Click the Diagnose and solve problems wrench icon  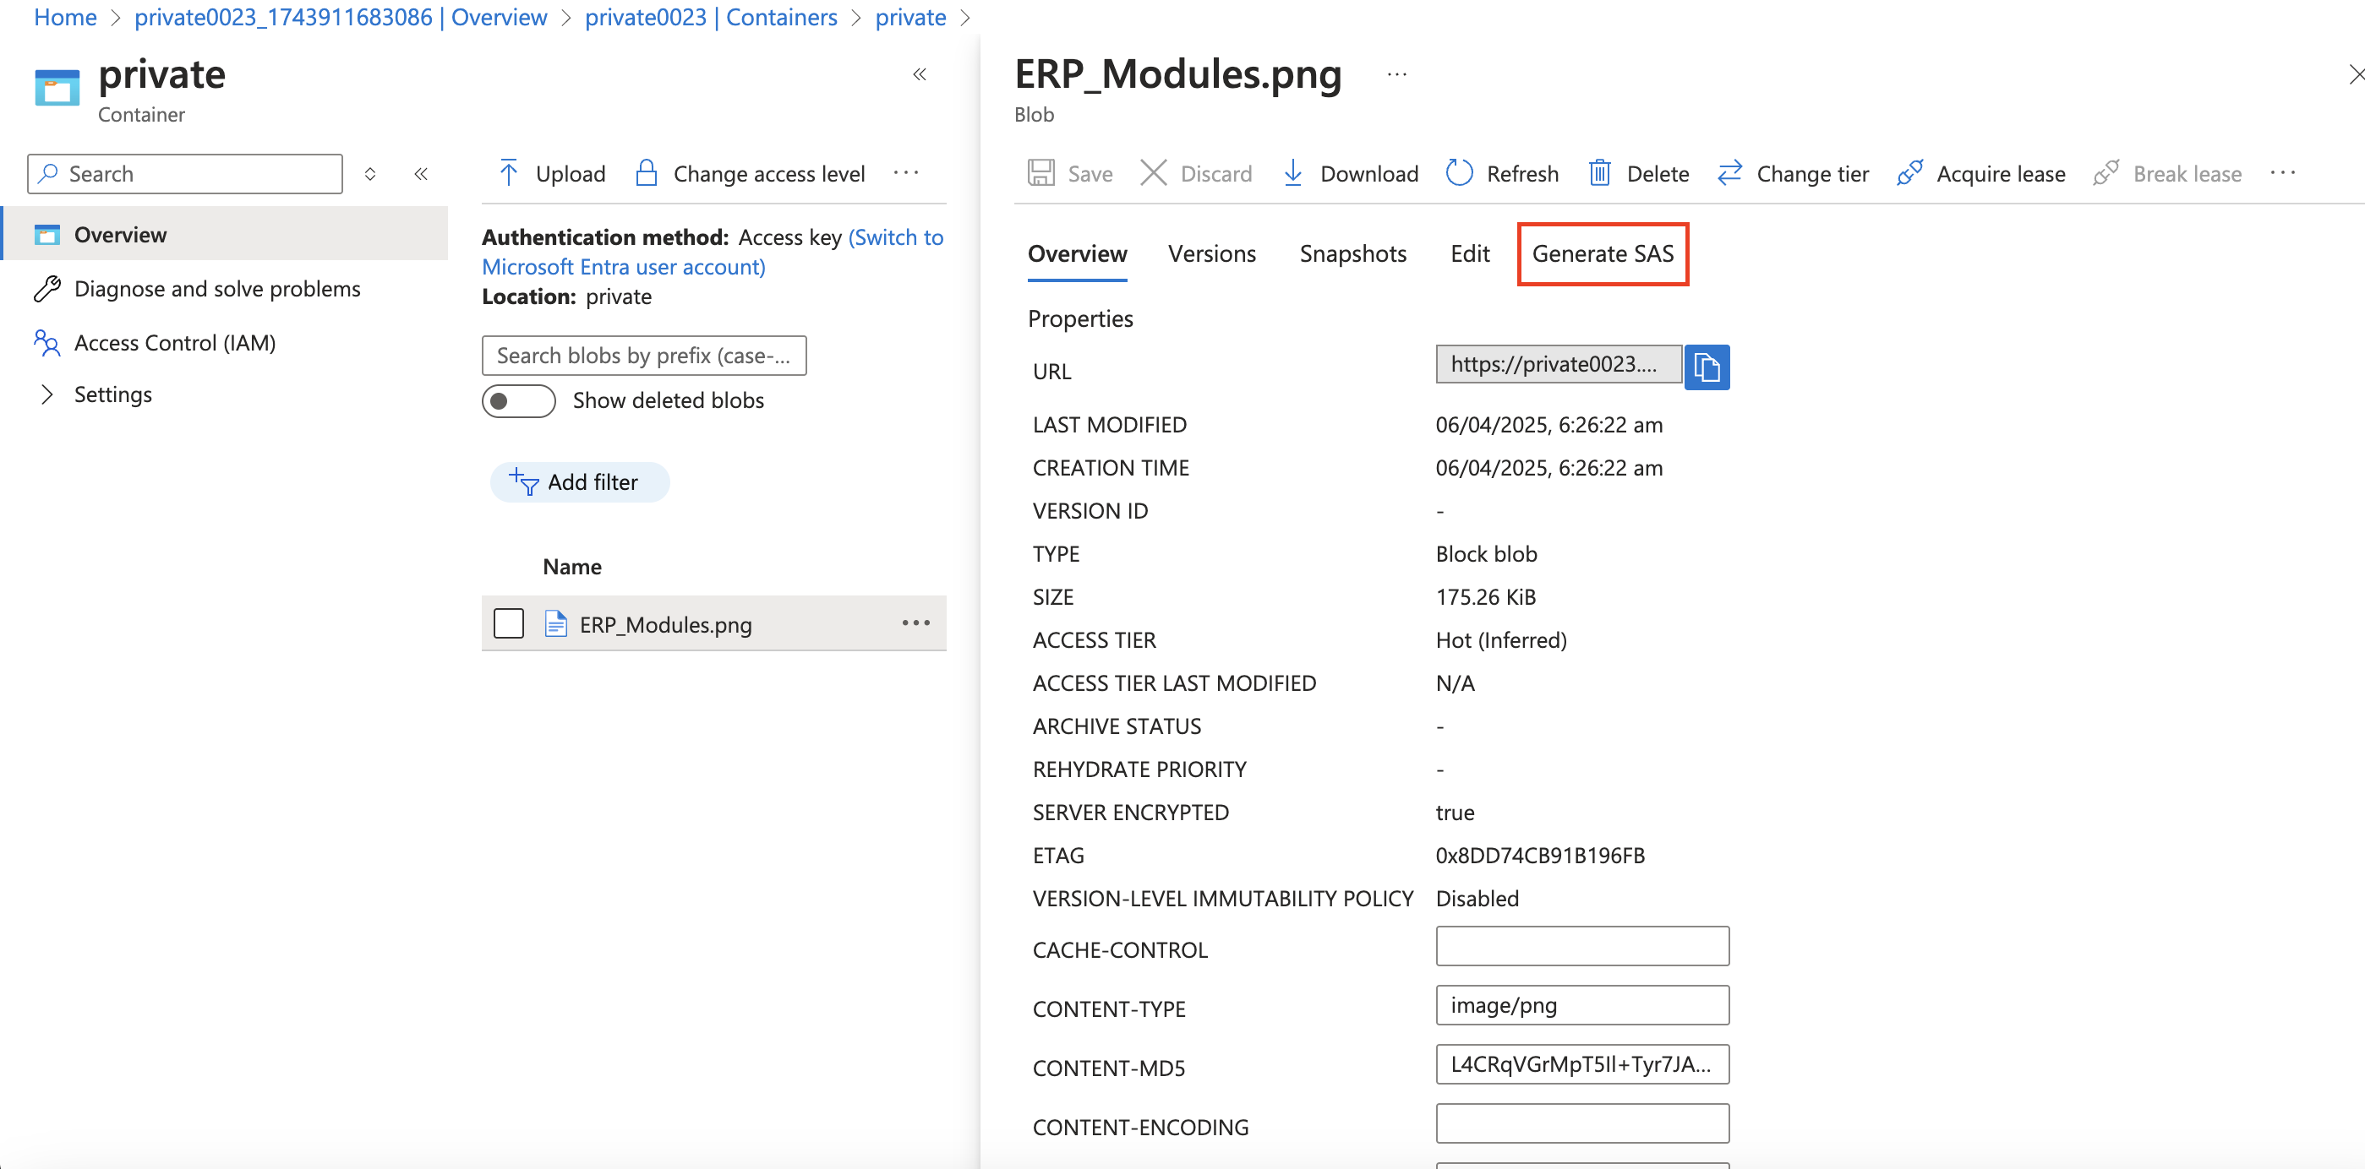pyautogui.click(x=46, y=289)
